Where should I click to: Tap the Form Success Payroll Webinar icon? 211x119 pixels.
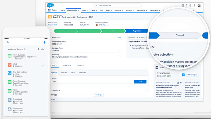pos(10,56)
